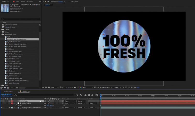The width and height of the screenshot is (195, 116).
Task: Toggle quality switch on 10_Magic Blue Textured layer
Action: (x=49, y=107)
